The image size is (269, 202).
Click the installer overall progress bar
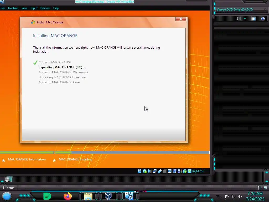point(105,152)
